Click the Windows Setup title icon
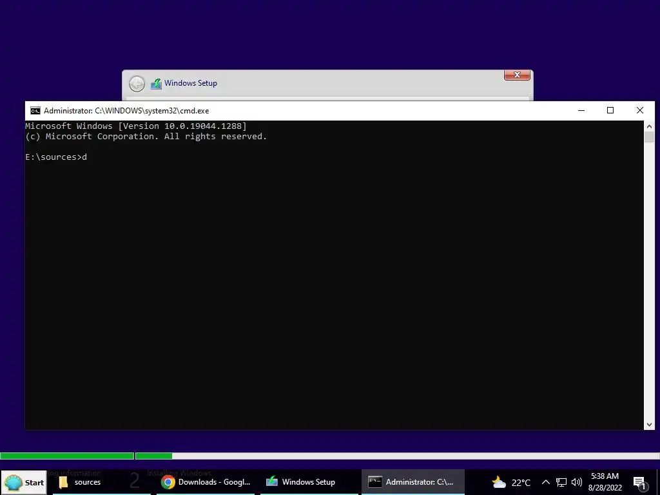The image size is (660, 495). (156, 84)
